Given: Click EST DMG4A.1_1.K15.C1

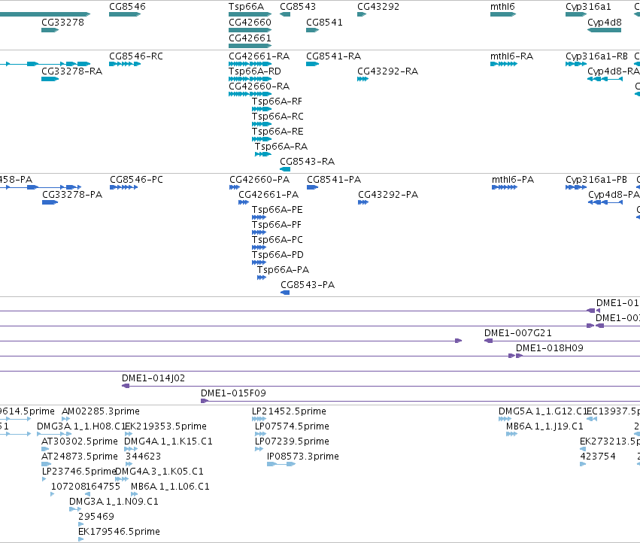Looking at the screenshot, I should pos(131,449).
